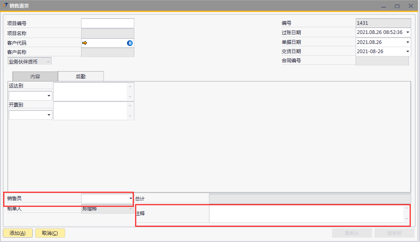This screenshot has width=420, height=242.
Task: Maximize the 销售退货 window
Action: (x=397, y=6)
